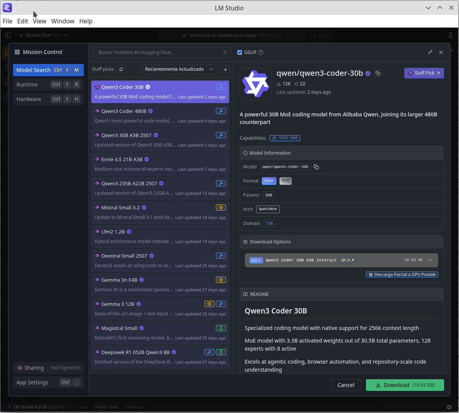This screenshot has height=413, width=459.
Task: Click the tool-use icon on Qwen3 30B A3B 2507
Action: coord(221,135)
